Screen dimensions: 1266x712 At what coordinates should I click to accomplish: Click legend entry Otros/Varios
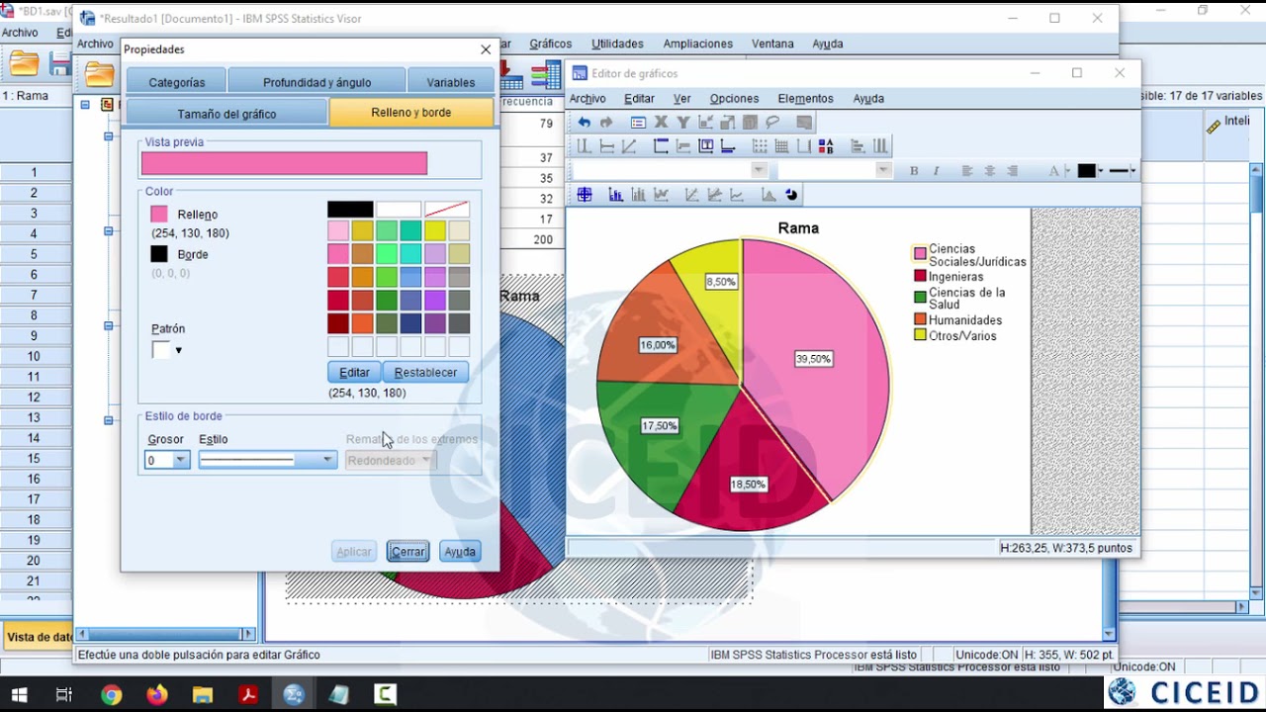[x=961, y=336]
